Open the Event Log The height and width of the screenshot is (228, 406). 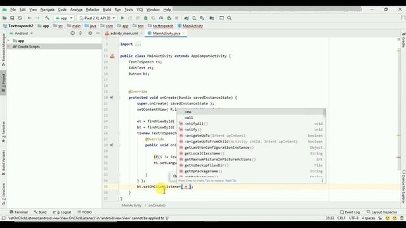tap(350, 212)
